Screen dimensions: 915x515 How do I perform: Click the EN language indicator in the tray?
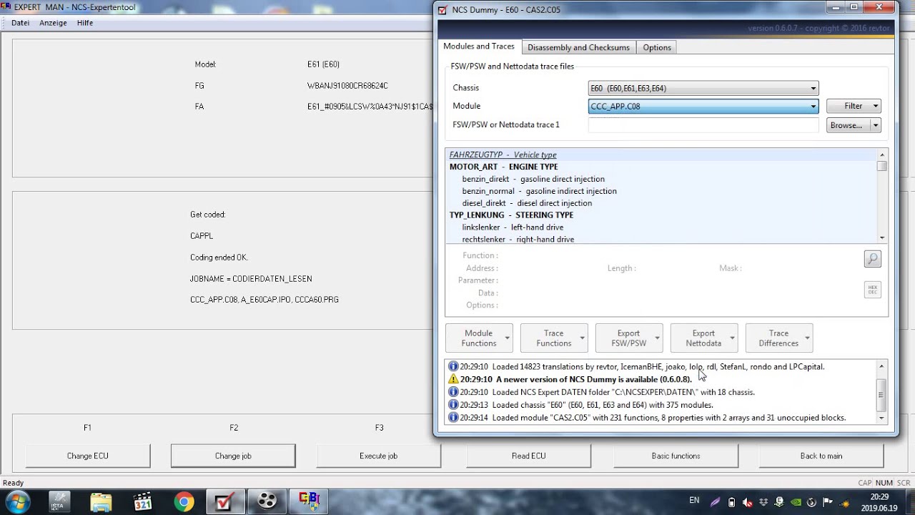click(694, 500)
